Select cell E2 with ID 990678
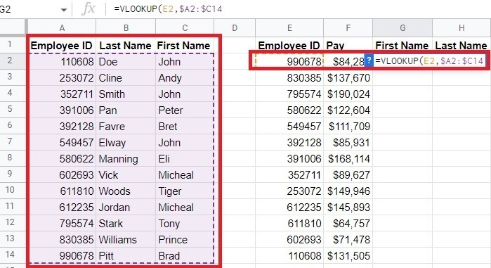 click(x=289, y=60)
